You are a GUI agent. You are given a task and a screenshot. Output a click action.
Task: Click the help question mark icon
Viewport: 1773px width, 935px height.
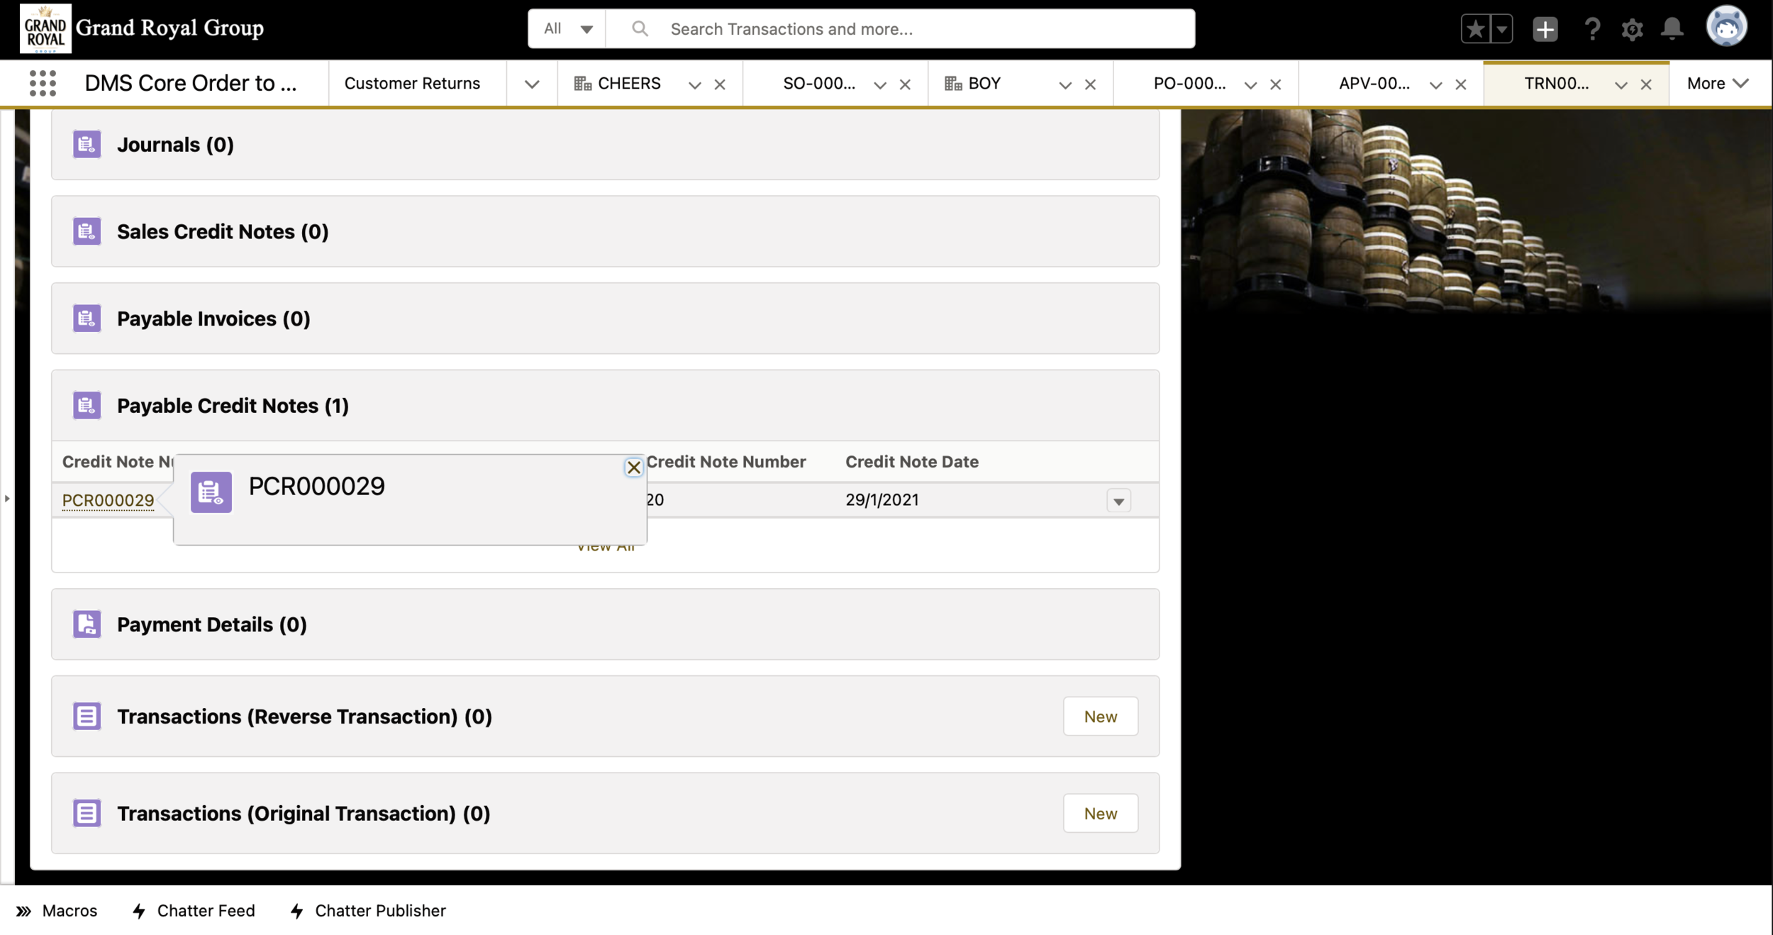pyautogui.click(x=1592, y=29)
